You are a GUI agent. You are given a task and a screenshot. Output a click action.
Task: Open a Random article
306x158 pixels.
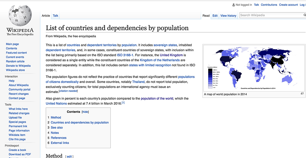(x=15, y=62)
